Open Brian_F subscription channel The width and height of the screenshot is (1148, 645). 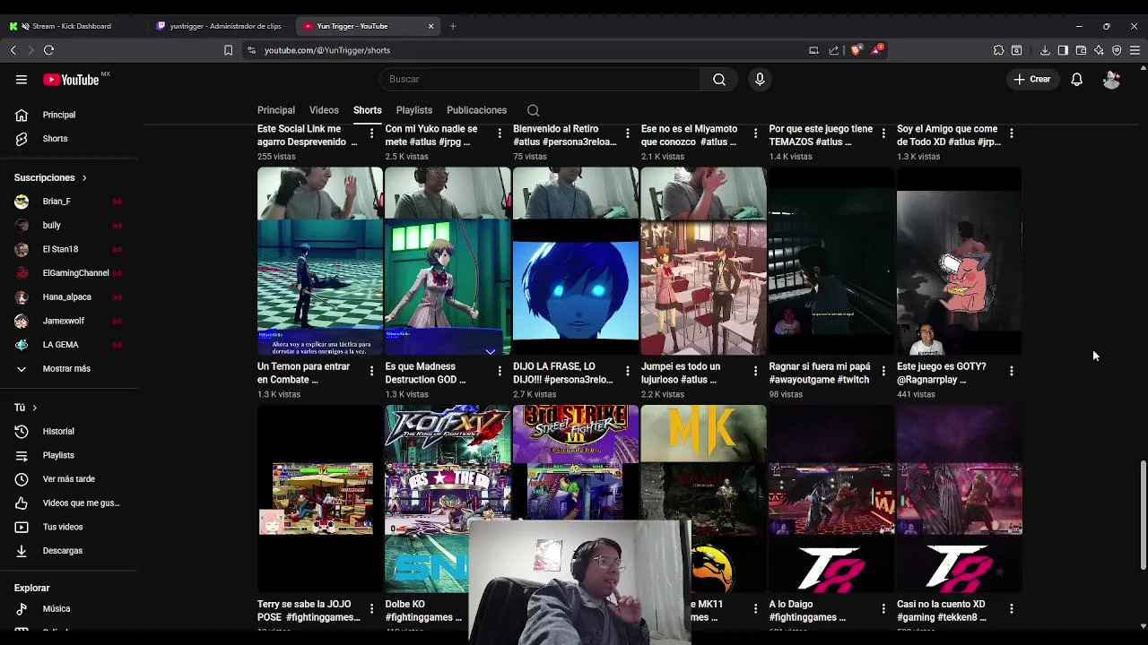click(68, 202)
